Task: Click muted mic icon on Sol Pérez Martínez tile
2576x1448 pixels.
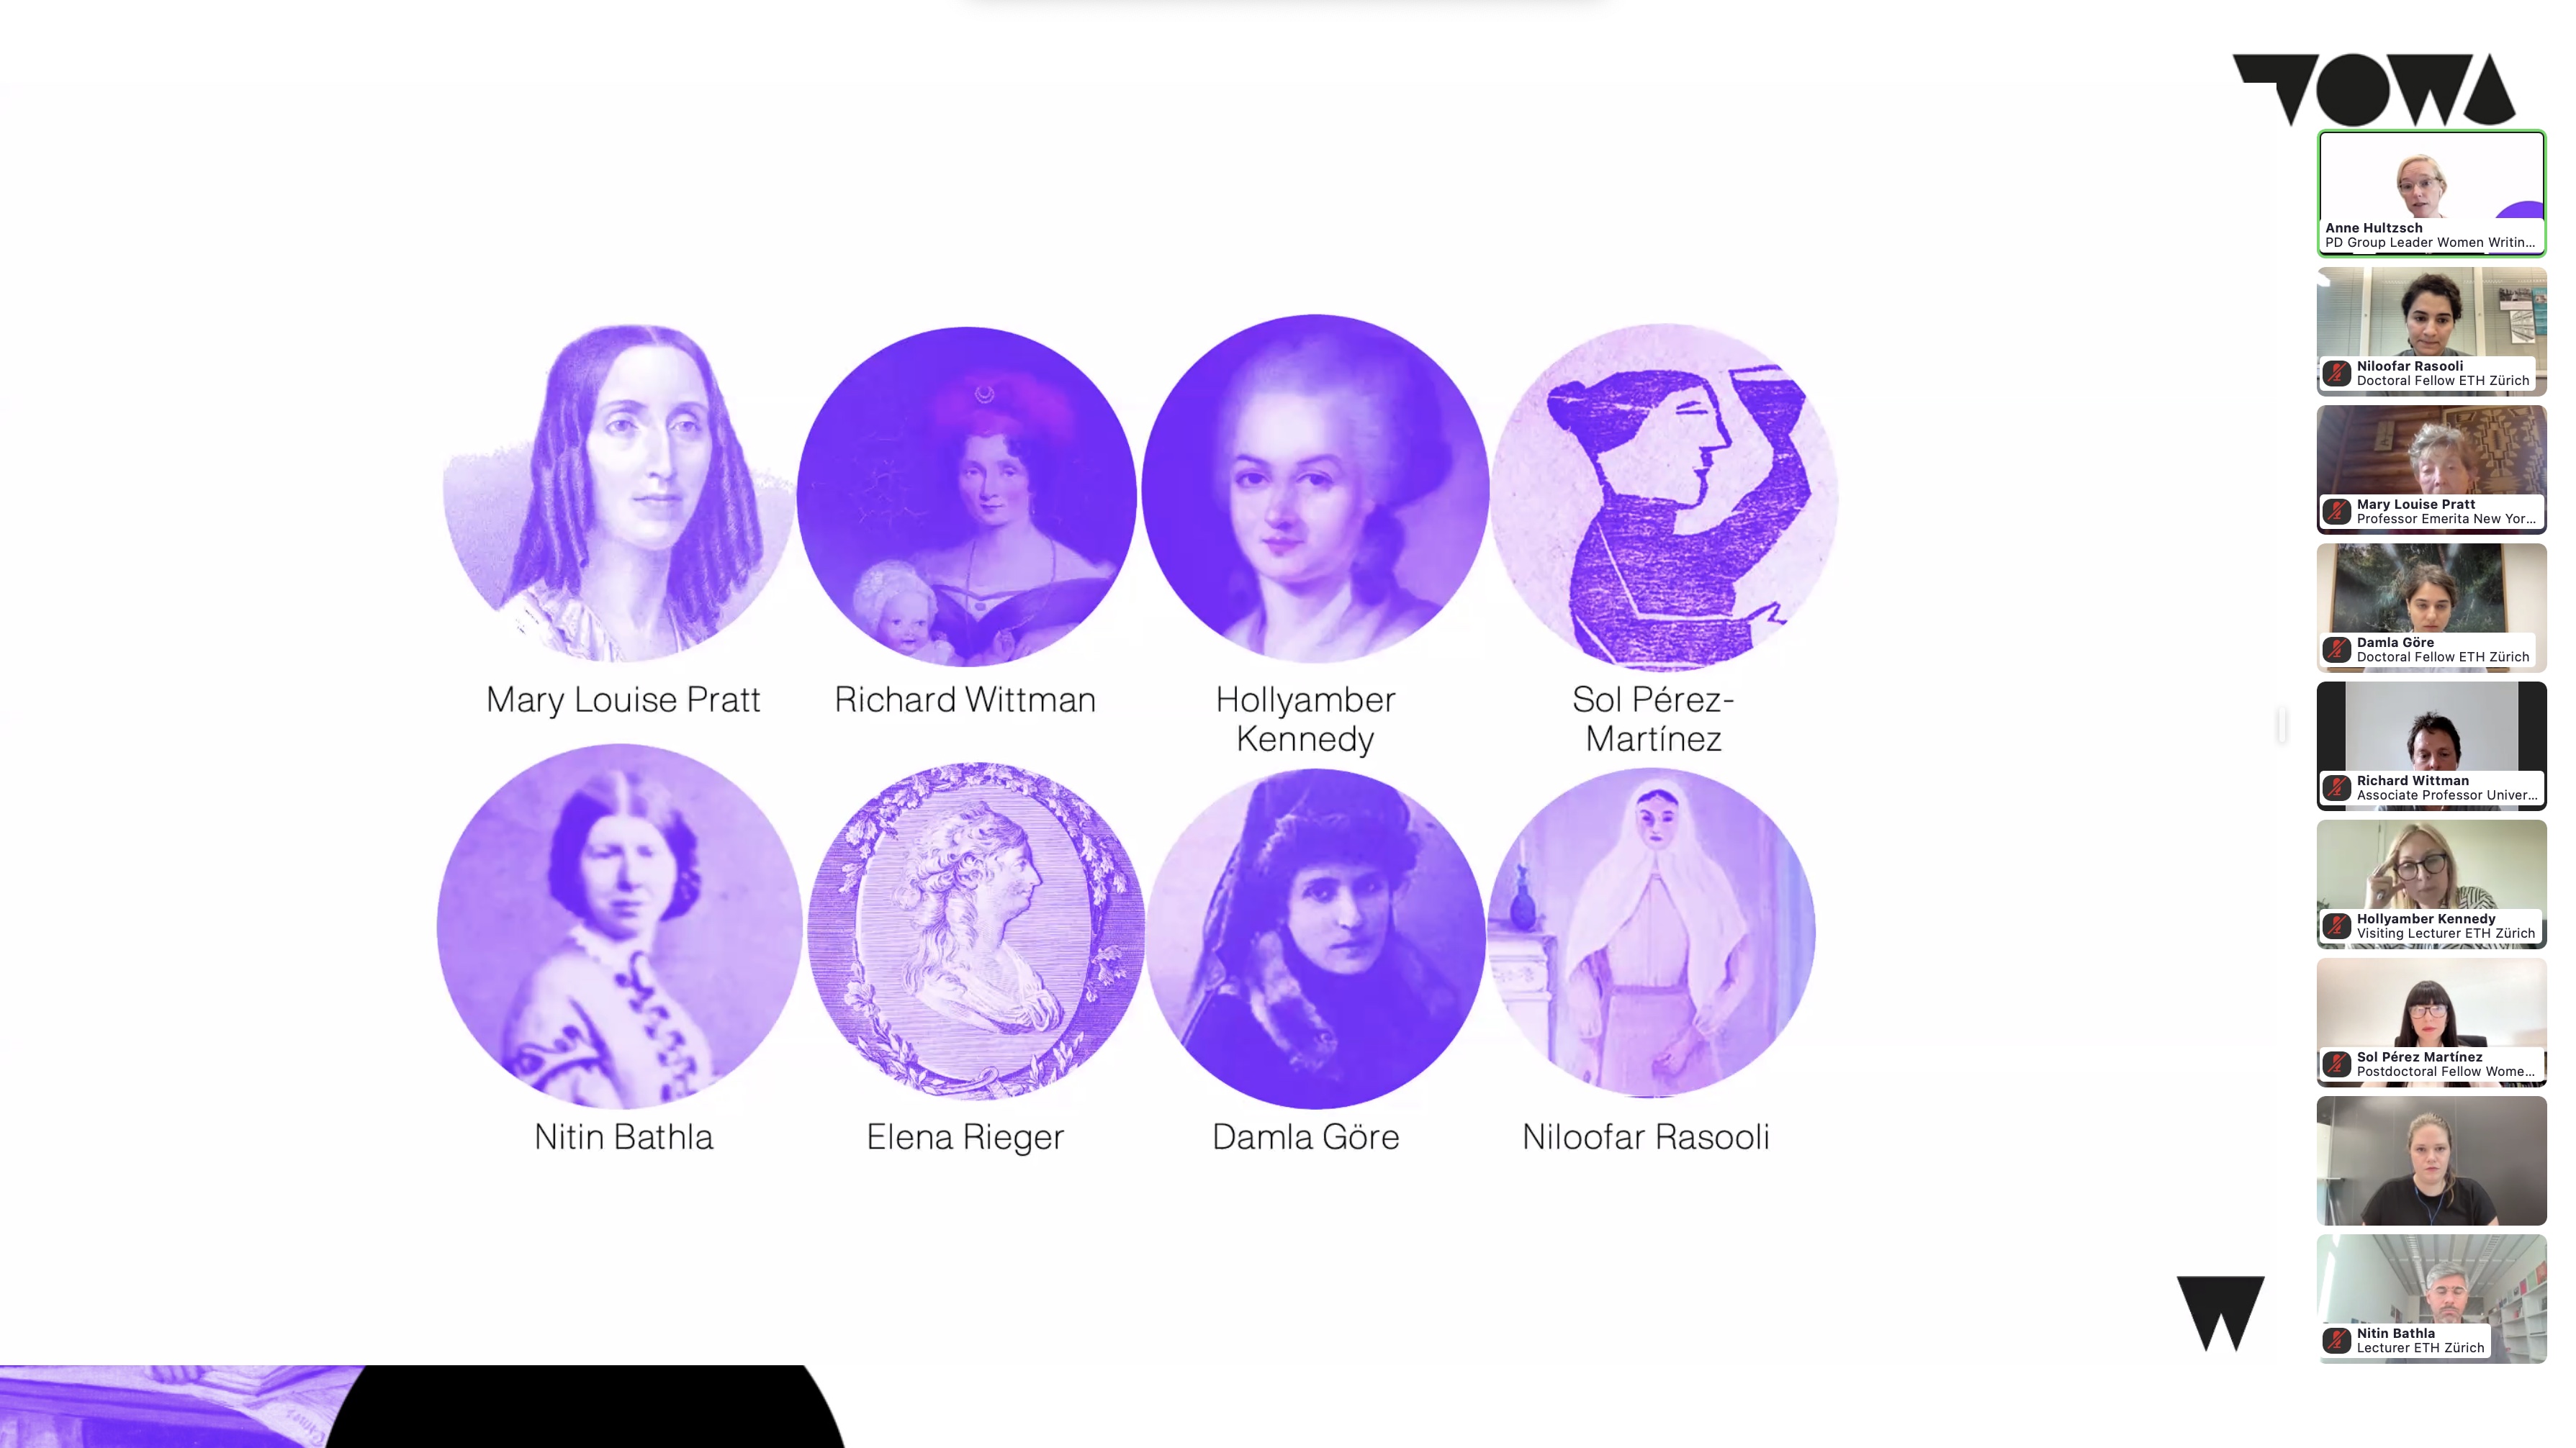Action: [2336, 1063]
